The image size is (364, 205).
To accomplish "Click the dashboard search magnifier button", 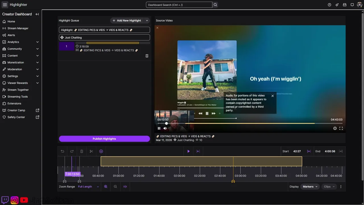I will click(215, 5).
